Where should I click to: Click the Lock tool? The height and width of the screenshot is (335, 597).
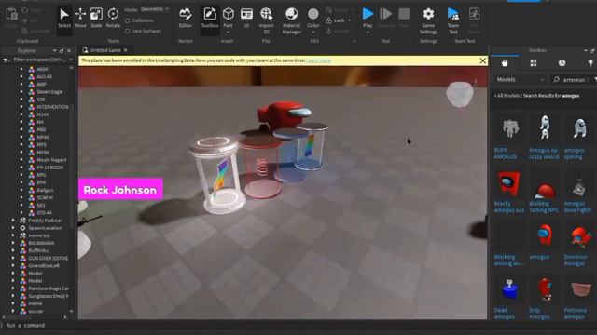pyautogui.click(x=336, y=20)
